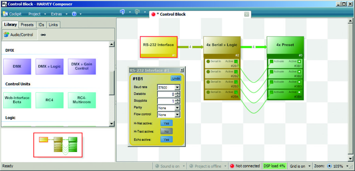Click the Undo button in #1B1 panel

(176, 78)
